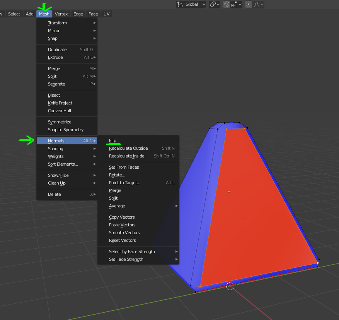Viewport: 339px width, 320px height.
Task: Open the proportional falloff dropdown
Action: 262,4
